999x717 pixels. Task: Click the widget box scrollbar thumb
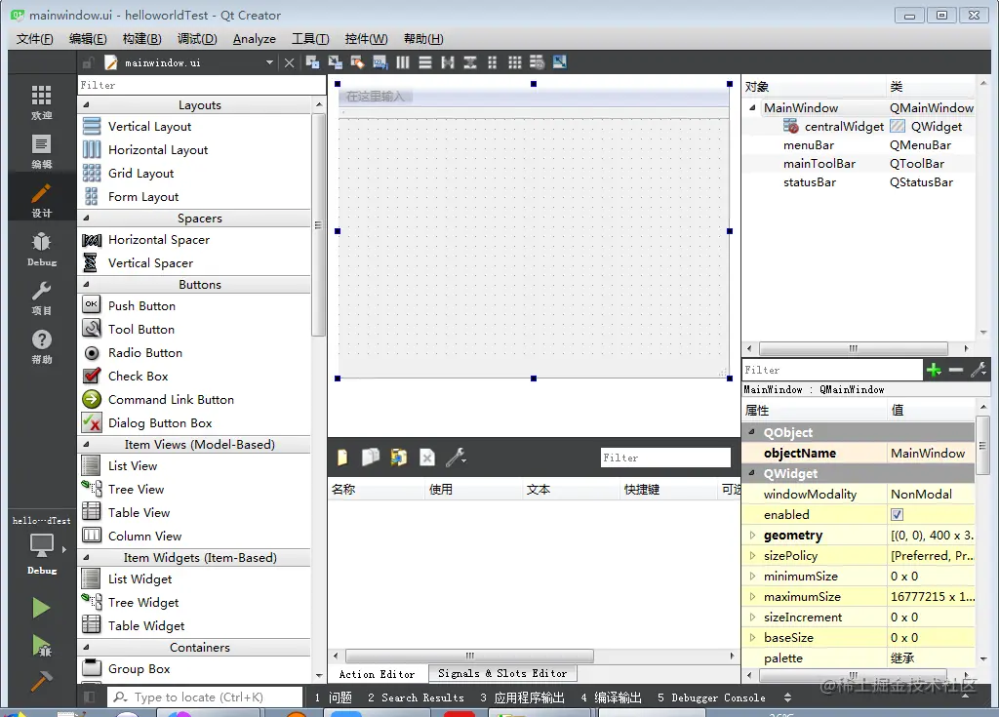(x=318, y=224)
